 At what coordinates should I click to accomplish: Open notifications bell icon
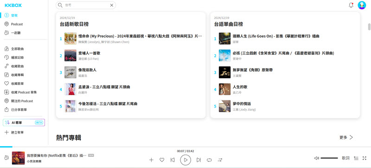[351, 5]
